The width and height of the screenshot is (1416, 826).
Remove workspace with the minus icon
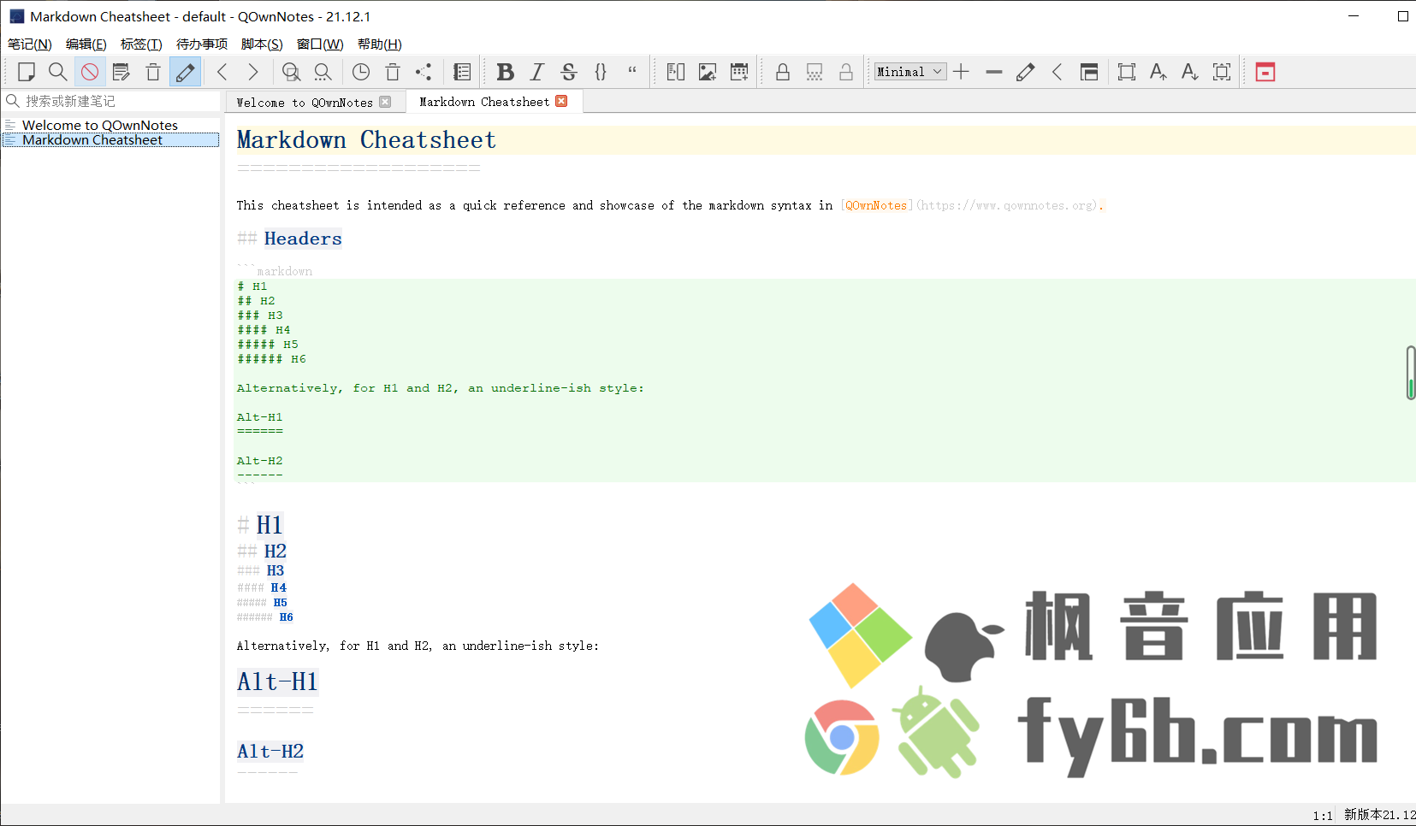tap(993, 72)
